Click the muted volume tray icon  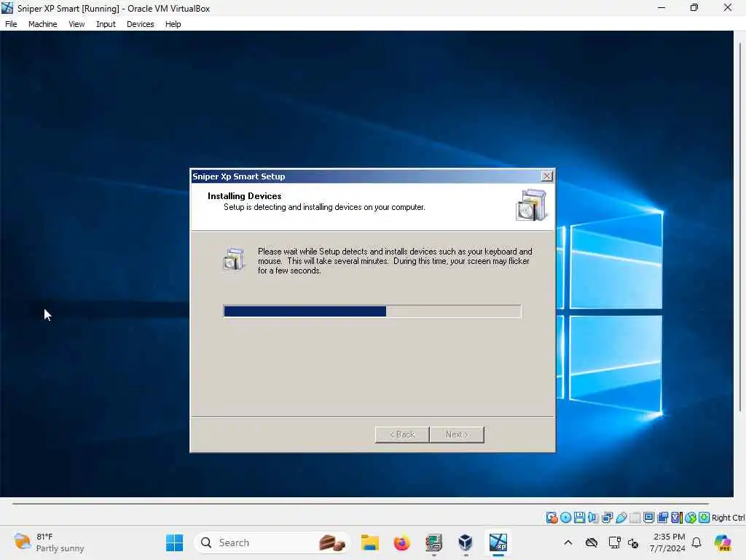pyautogui.click(x=633, y=542)
